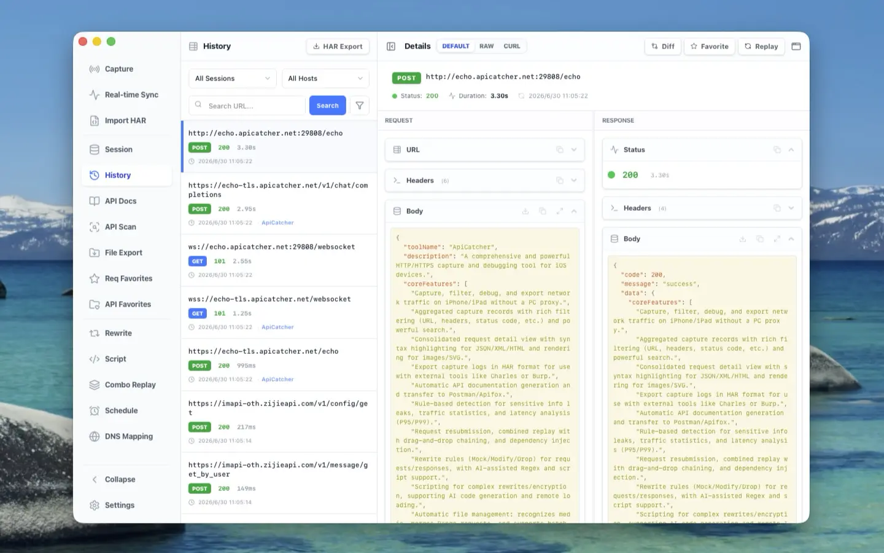Copy the response Headers section
The width and height of the screenshot is (884, 553).
point(777,208)
